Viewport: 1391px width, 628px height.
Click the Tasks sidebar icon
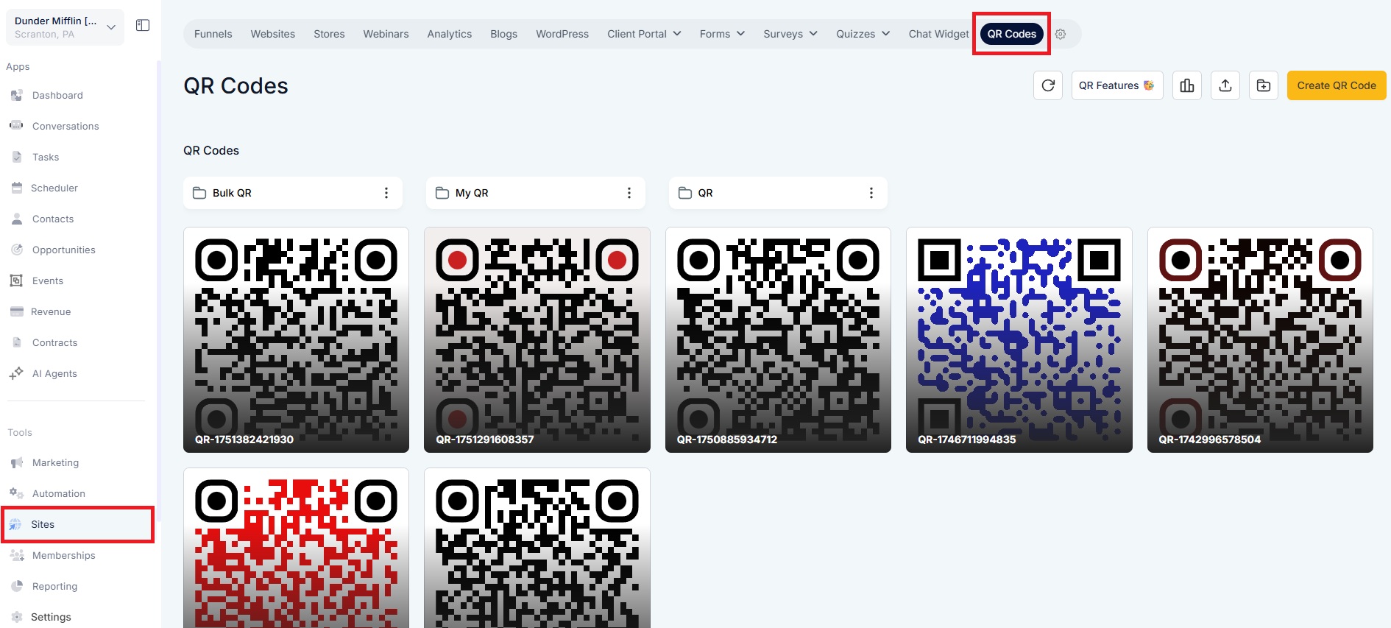click(17, 157)
